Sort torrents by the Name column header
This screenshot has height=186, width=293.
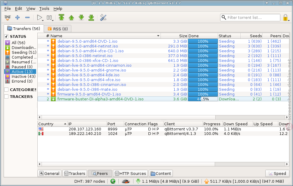click(105, 36)
